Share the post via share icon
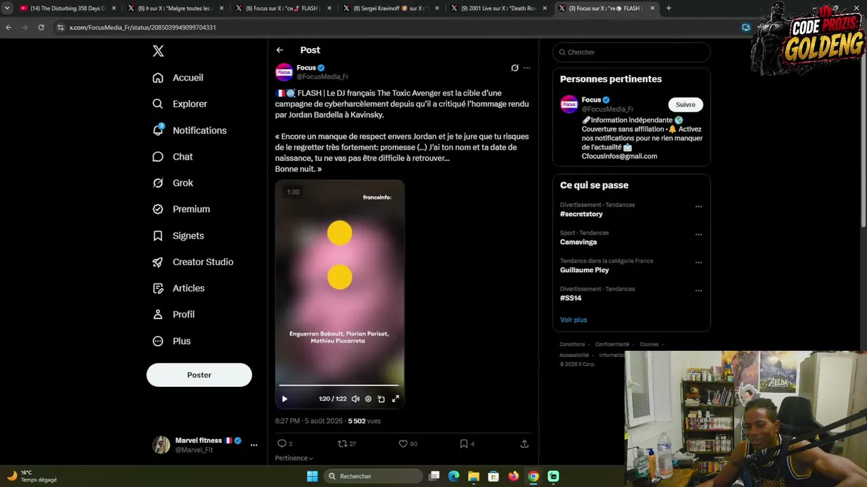 (x=524, y=444)
